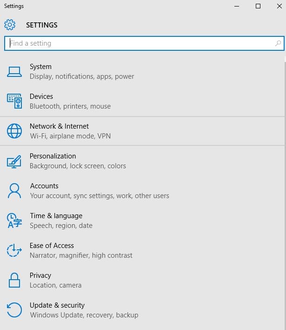
Task: Click the magnifier search icon in search box
Action: (x=278, y=43)
